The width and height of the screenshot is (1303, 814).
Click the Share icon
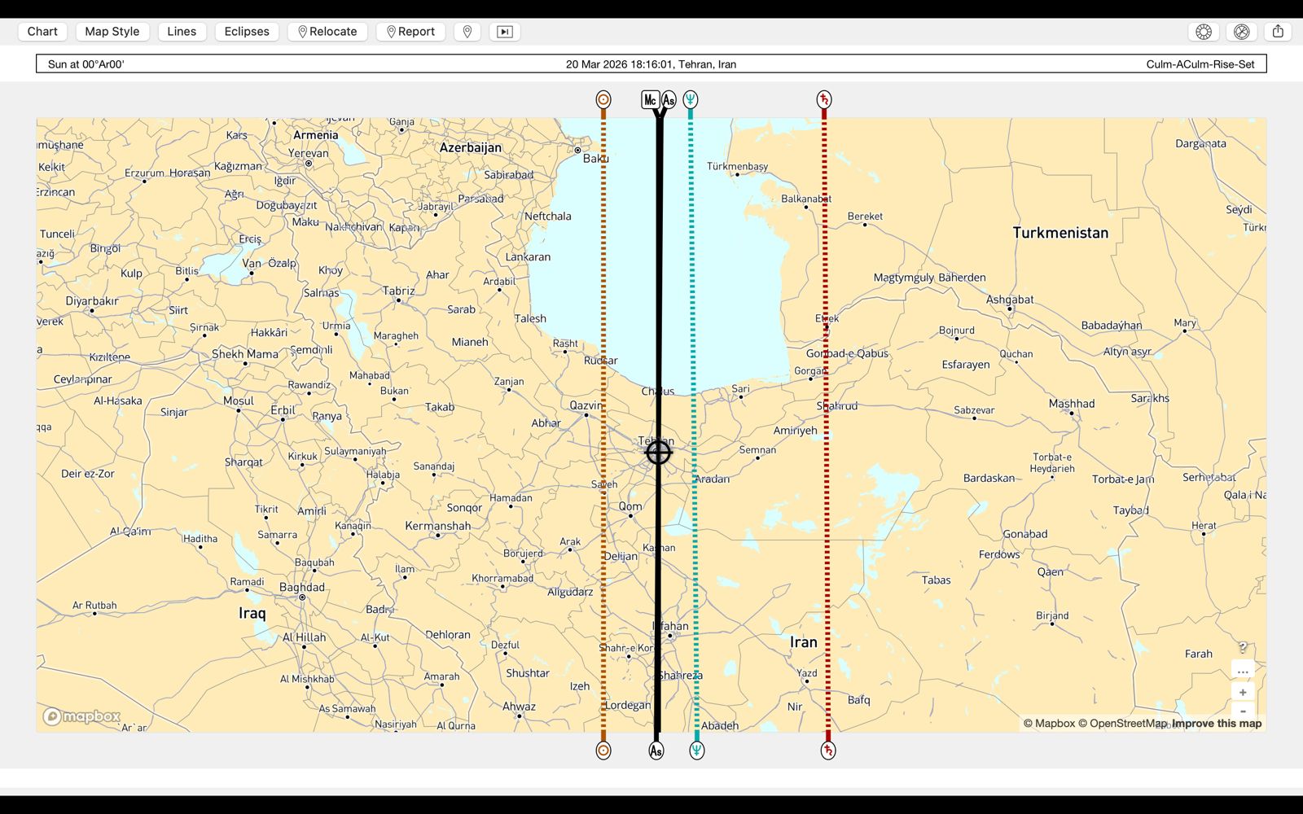tap(1278, 32)
